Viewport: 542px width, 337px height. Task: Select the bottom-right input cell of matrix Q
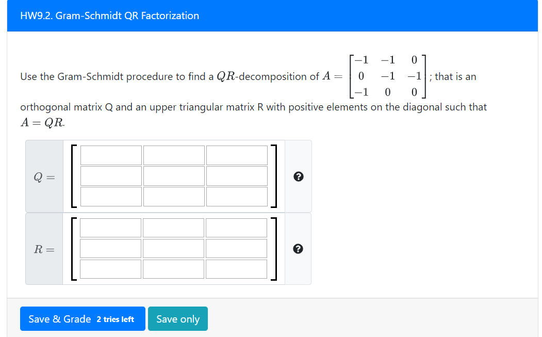click(236, 196)
